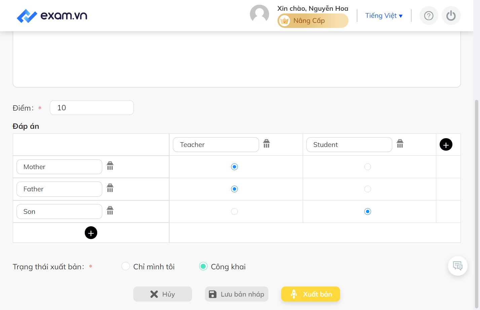Image resolution: width=480 pixels, height=310 pixels.
Task: Add a new answer row with plus icon
Action: (91, 233)
